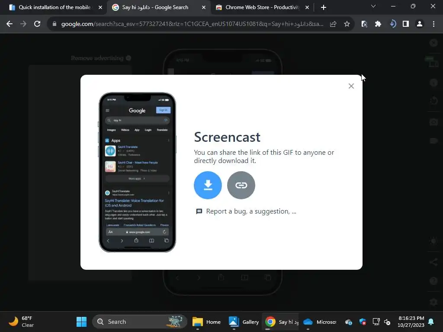Viewport: 443px width, 332px height.
Task: Open network display tray icon
Action: (x=376, y=322)
